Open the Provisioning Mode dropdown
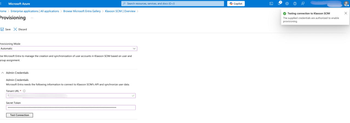350x123 pixels. coord(68,48)
